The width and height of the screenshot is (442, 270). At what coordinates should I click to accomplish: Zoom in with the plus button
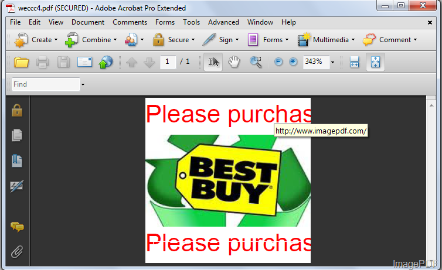tap(293, 61)
